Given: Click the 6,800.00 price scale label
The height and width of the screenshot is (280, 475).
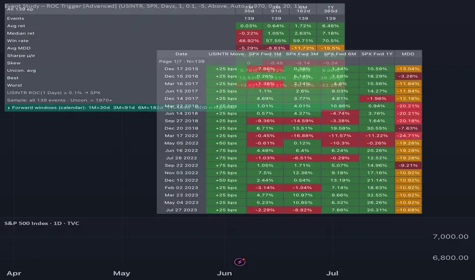Looking at the screenshot, I should (x=451, y=258).
